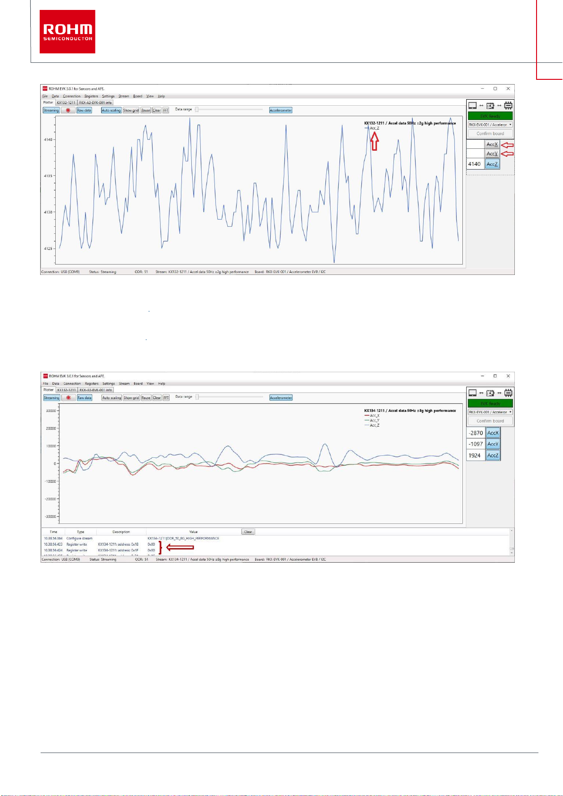Screen dimensions: 563x796
Task: Click the record icon in the lower EVK window
Action: 68,398
